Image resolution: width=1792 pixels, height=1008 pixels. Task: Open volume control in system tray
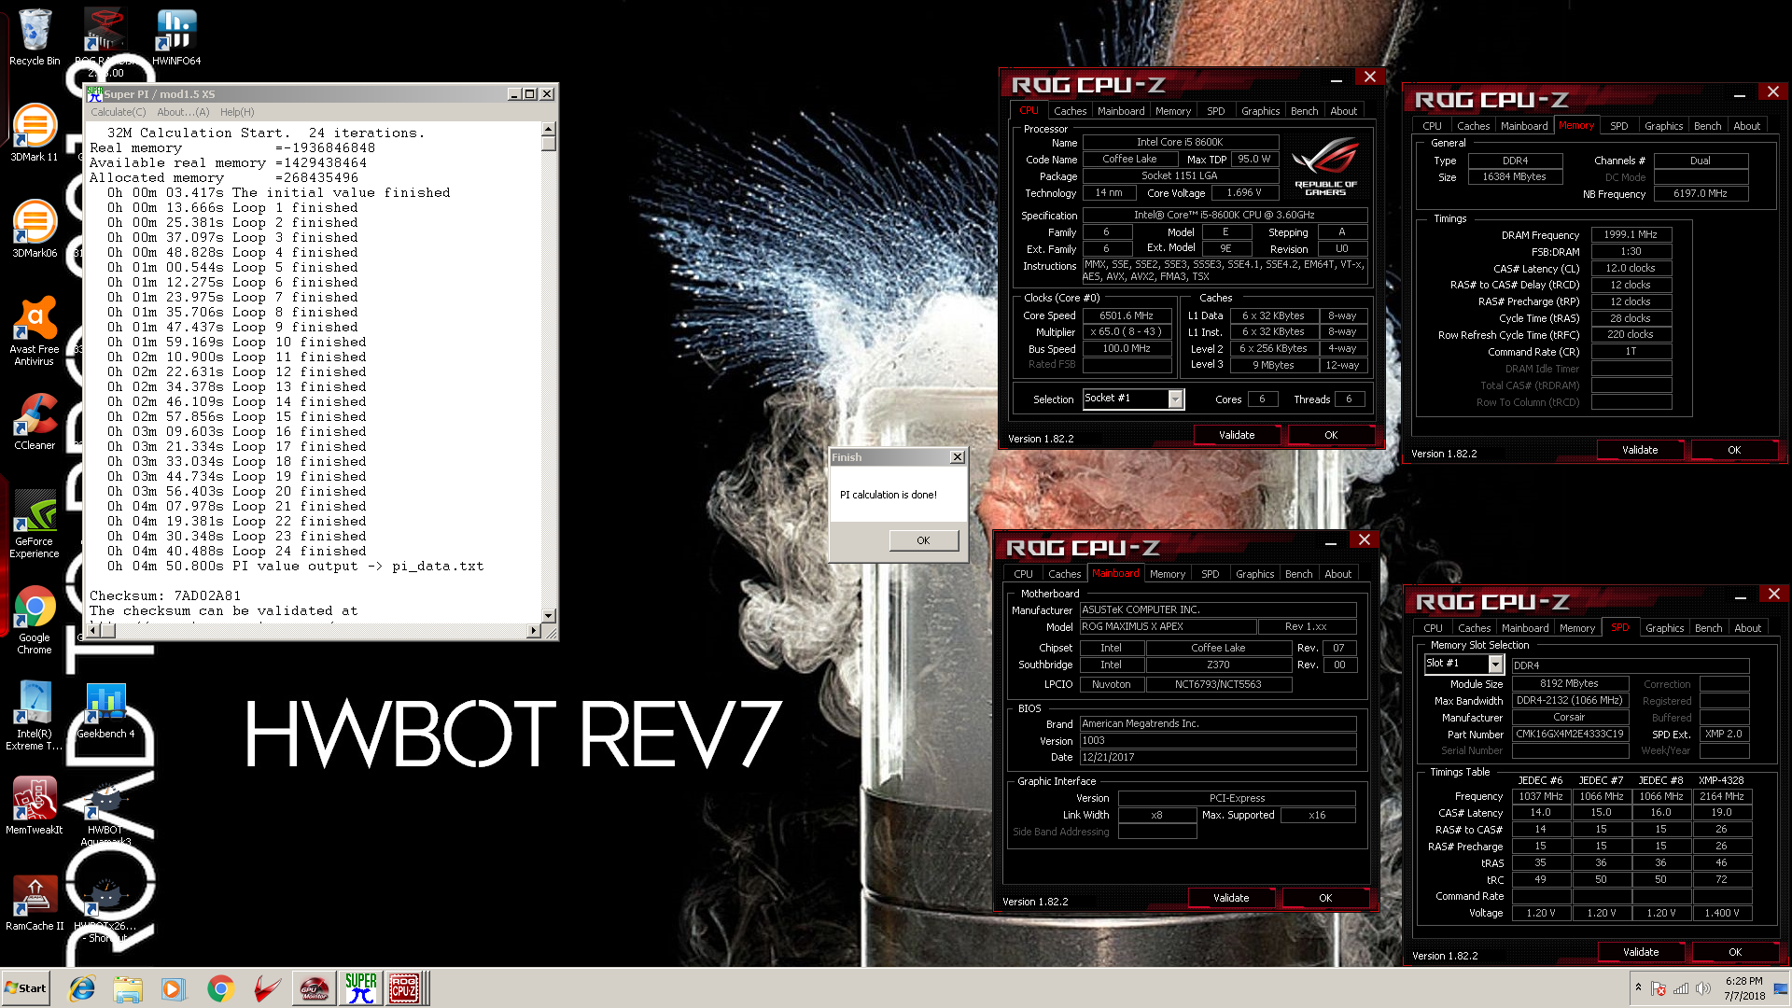(1703, 988)
